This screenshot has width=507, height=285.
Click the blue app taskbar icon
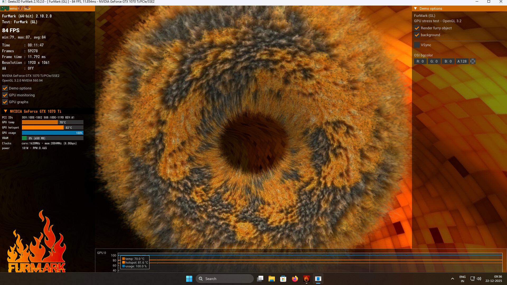tap(318, 279)
